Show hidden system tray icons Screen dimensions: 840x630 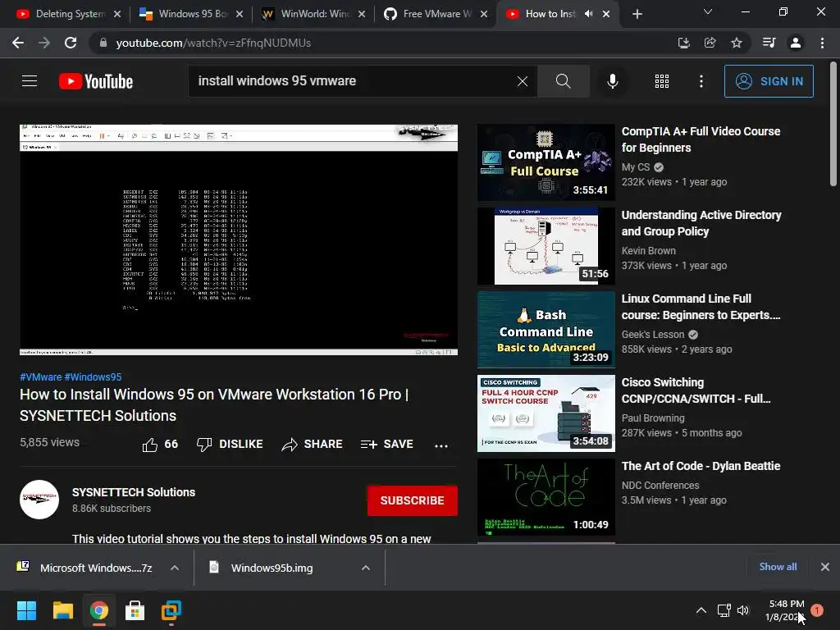coord(701,610)
